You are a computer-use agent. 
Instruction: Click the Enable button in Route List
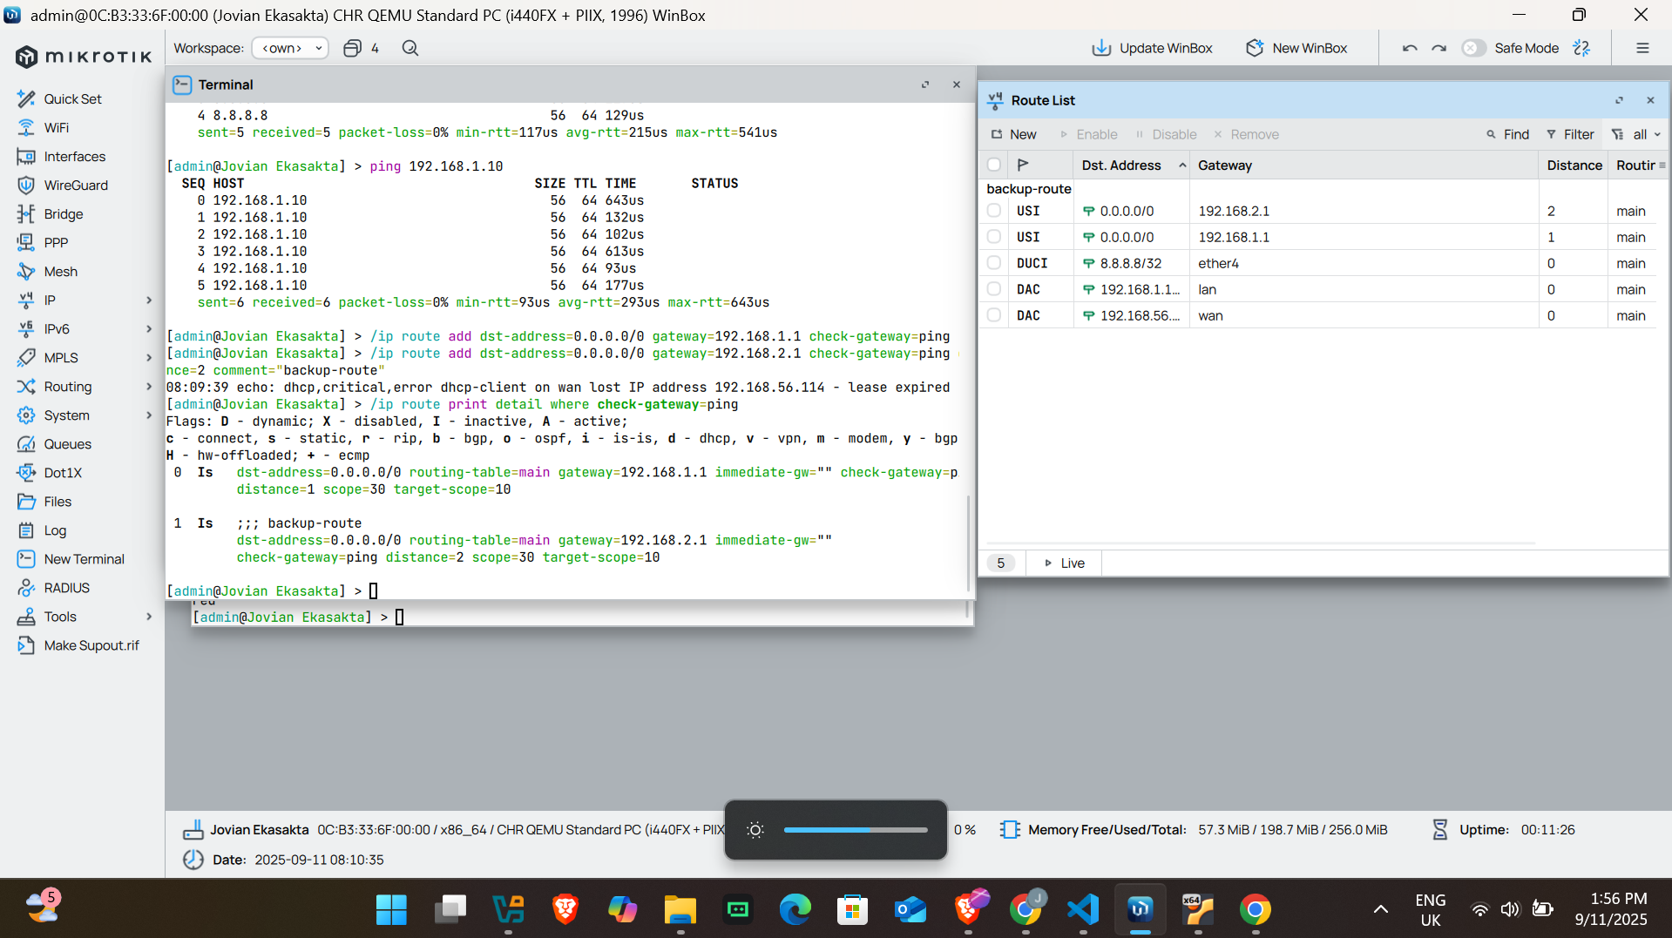1088,134
